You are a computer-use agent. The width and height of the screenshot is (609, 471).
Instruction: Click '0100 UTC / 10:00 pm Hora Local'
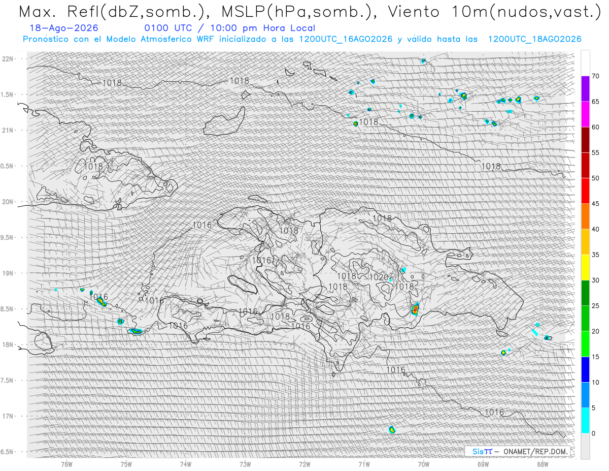(230, 28)
